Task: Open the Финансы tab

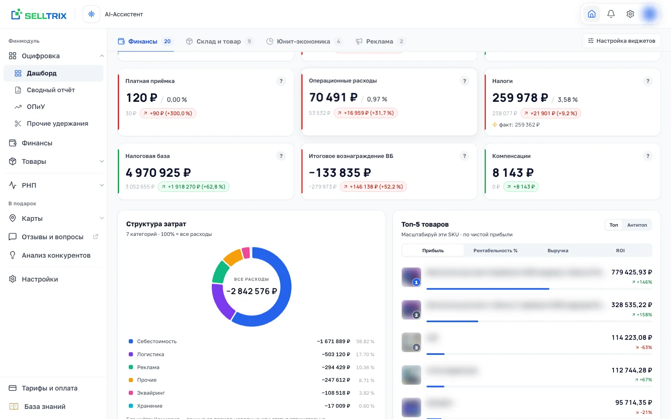Action: tap(146, 41)
